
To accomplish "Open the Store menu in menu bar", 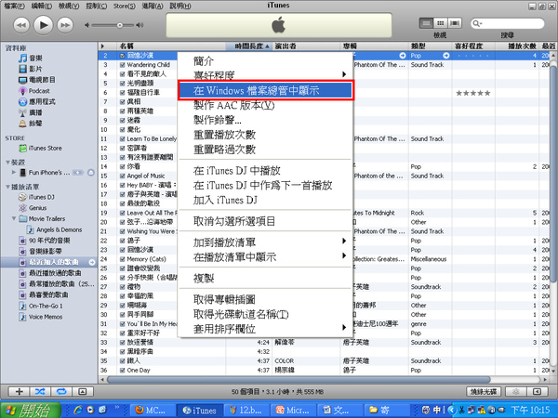I will pyautogui.click(x=125, y=7).
